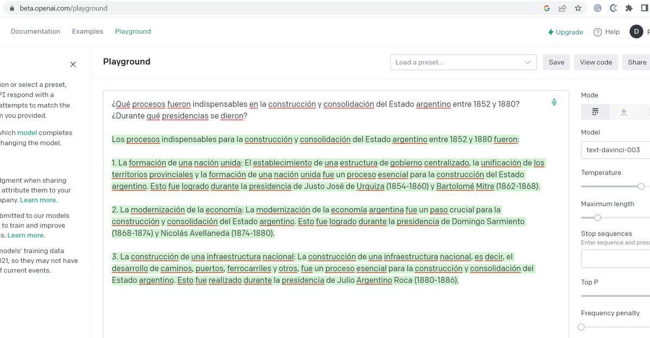Open Learn more link after 'company'

tap(38, 200)
